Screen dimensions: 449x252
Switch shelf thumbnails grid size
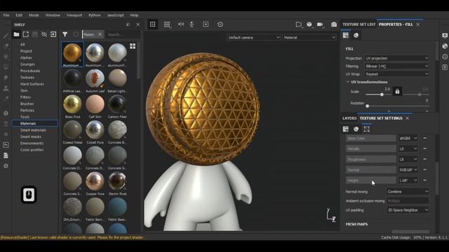[133, 46]
